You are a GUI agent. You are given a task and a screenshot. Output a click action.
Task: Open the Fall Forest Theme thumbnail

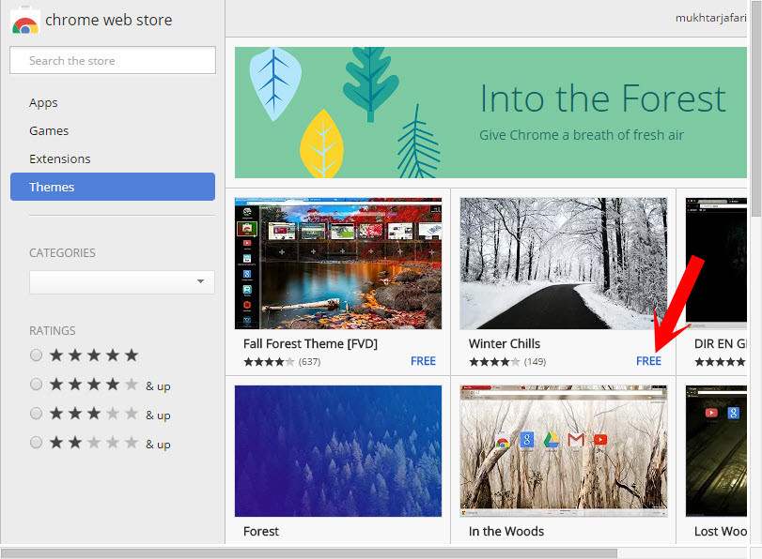(338, 264)
